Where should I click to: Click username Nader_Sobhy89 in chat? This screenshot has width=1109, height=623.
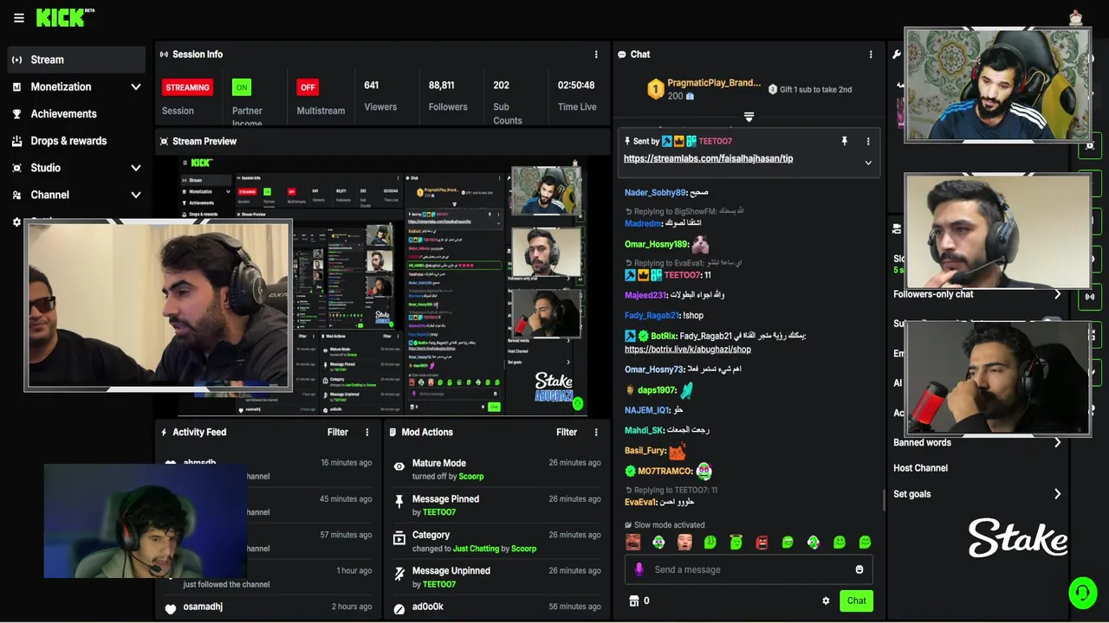[655, 193]
